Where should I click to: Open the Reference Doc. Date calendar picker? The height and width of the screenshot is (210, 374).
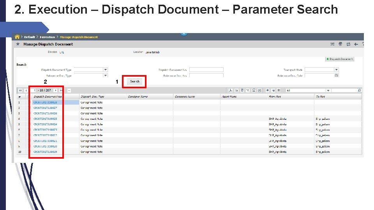coord(336,75)
